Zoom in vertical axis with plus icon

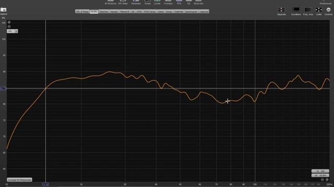[9, 22]
